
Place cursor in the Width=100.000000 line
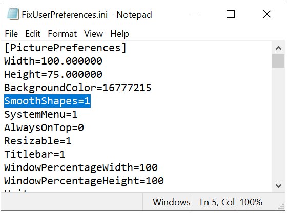53,61
